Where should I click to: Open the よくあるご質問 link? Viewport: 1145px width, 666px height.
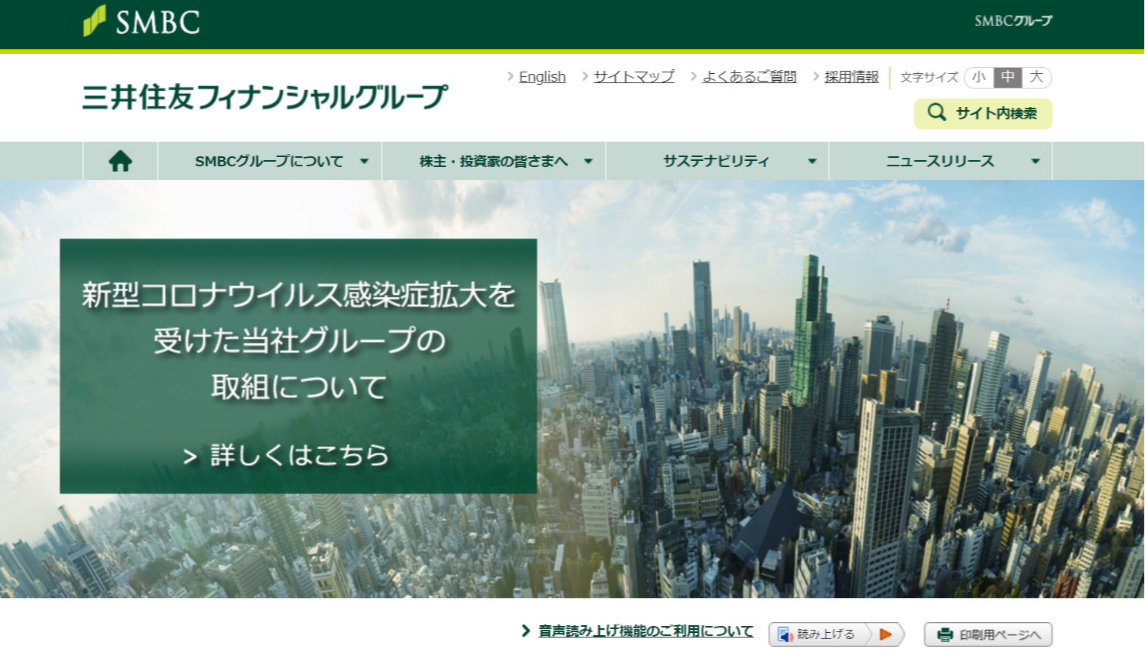(x=749, y=77)
